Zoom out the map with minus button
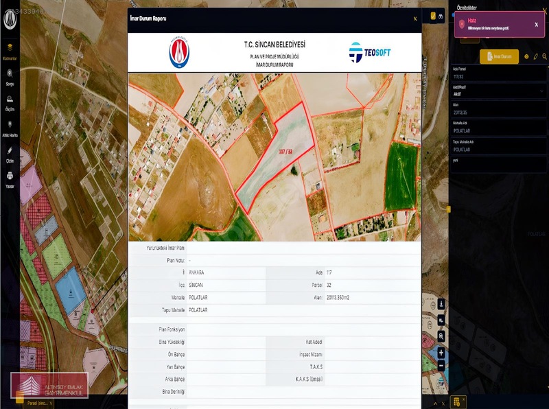Image resolution: width=549 pixels, height=409 pixels. coord(441,366)
